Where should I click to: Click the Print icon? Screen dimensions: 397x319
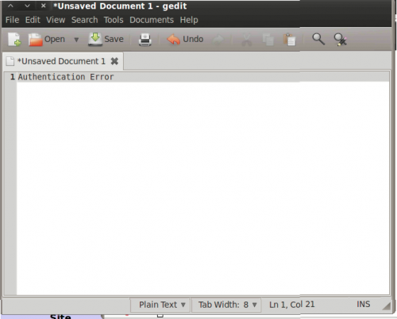(145, 40)
